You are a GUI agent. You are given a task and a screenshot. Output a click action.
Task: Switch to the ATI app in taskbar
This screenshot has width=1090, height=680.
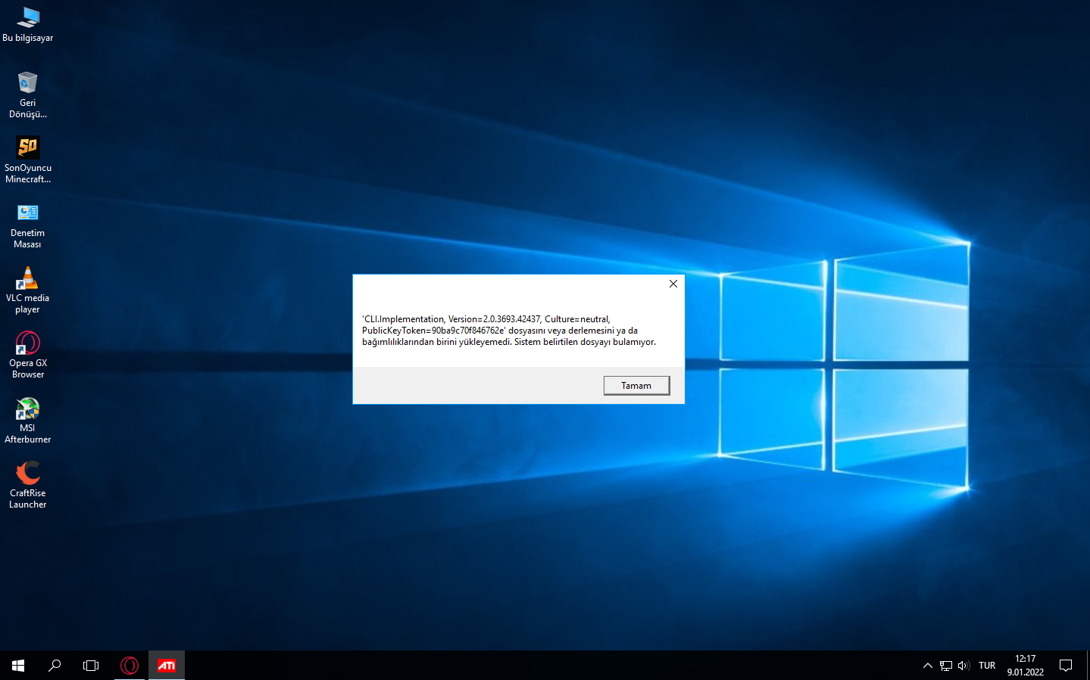point(166,666)
